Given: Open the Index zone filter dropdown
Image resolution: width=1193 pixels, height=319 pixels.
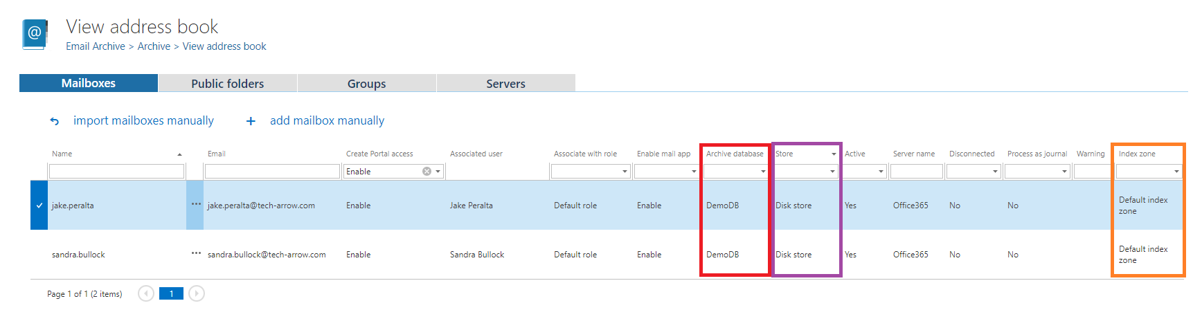Looking at the screenshot, I should [1176, 172].
